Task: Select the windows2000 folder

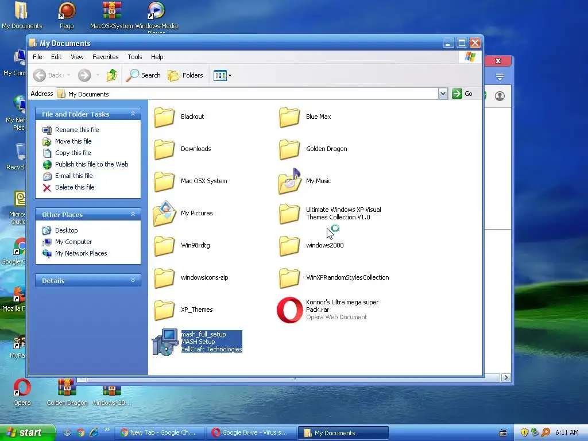Action: tap(311, 245)
